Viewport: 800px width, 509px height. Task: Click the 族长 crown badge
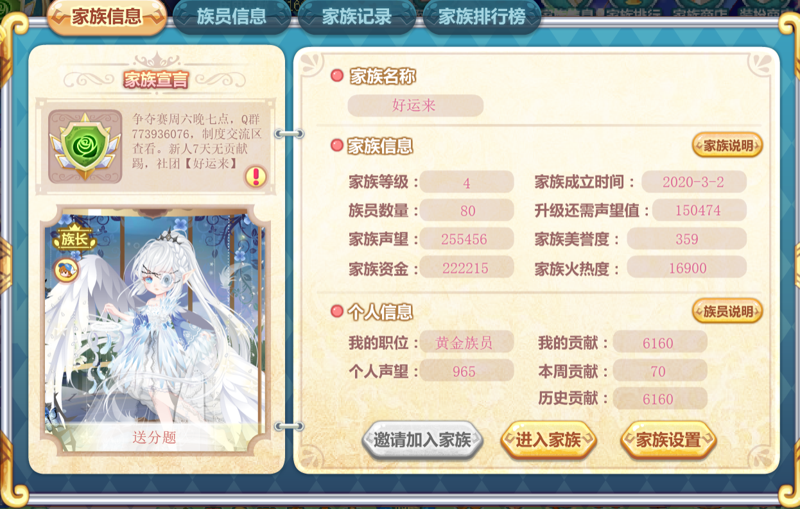pos(74,237)
